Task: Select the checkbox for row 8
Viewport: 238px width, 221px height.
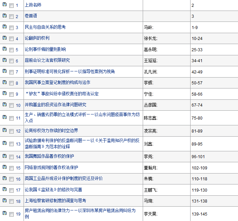Action: [11, 83]
